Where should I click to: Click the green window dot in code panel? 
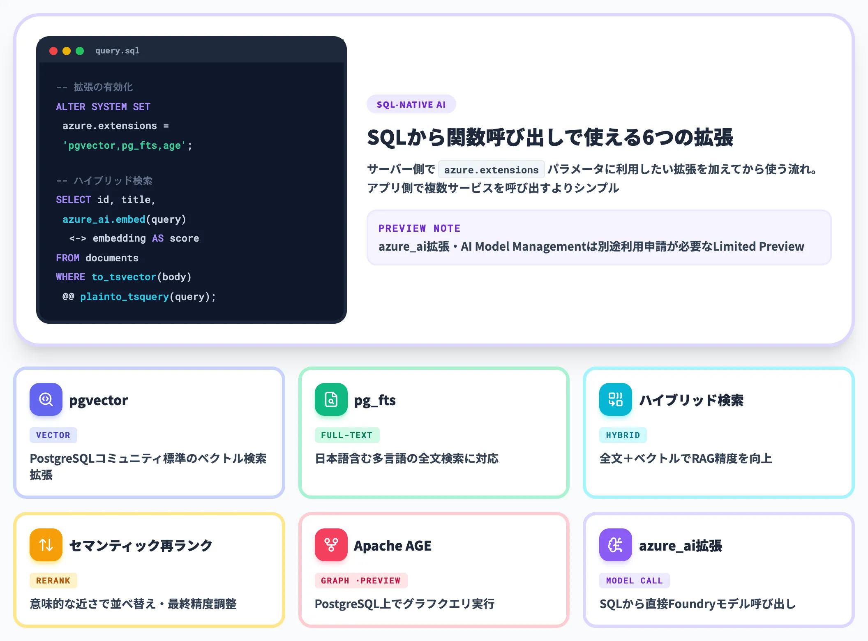pyautogui.click(x=80, y=51)
